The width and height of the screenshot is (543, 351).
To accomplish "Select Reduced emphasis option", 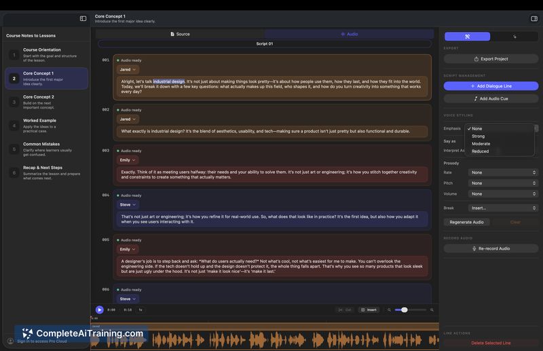I will point(499,151).
